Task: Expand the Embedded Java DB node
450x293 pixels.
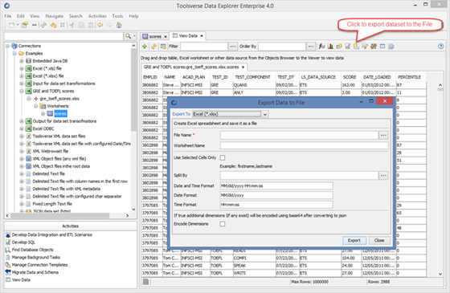Action: click(x=22, y=61)
